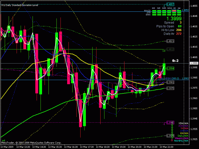
Task: Click the boxed 1.3975 label on green MA
Action: (x=170, y=88)
